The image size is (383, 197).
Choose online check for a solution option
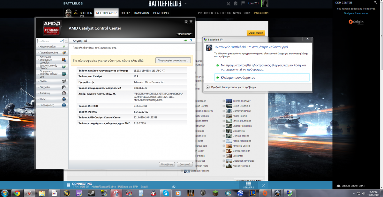pos(262,67)
